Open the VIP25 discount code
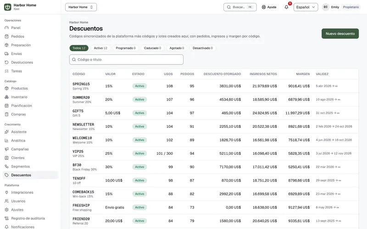 tap(78, 152)
